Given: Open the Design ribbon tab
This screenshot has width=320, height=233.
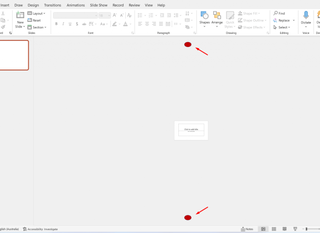Looking at the screenshot, I should (x=33, y=5).
